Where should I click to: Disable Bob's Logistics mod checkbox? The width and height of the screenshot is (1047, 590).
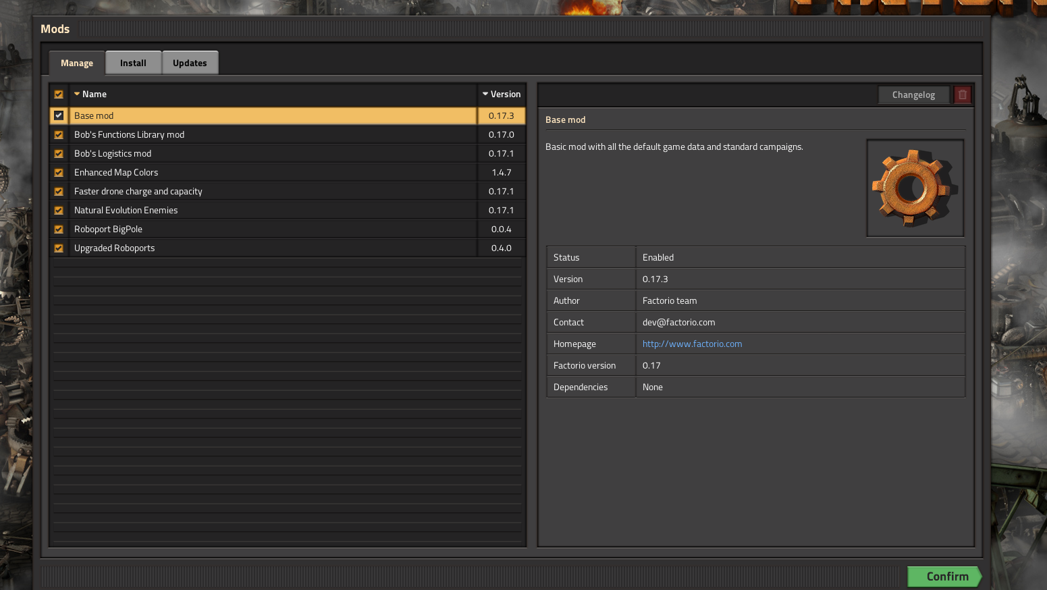point(59,153)
